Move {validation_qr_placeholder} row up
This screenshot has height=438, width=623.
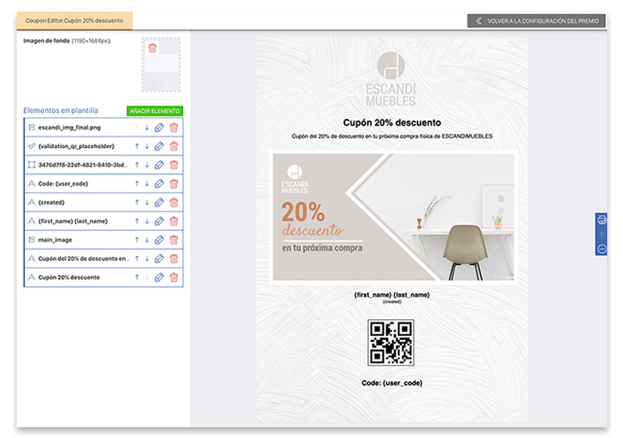point(137,146)
